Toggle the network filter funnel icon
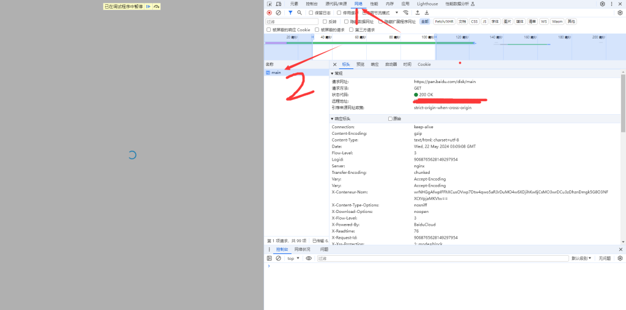 290,13
